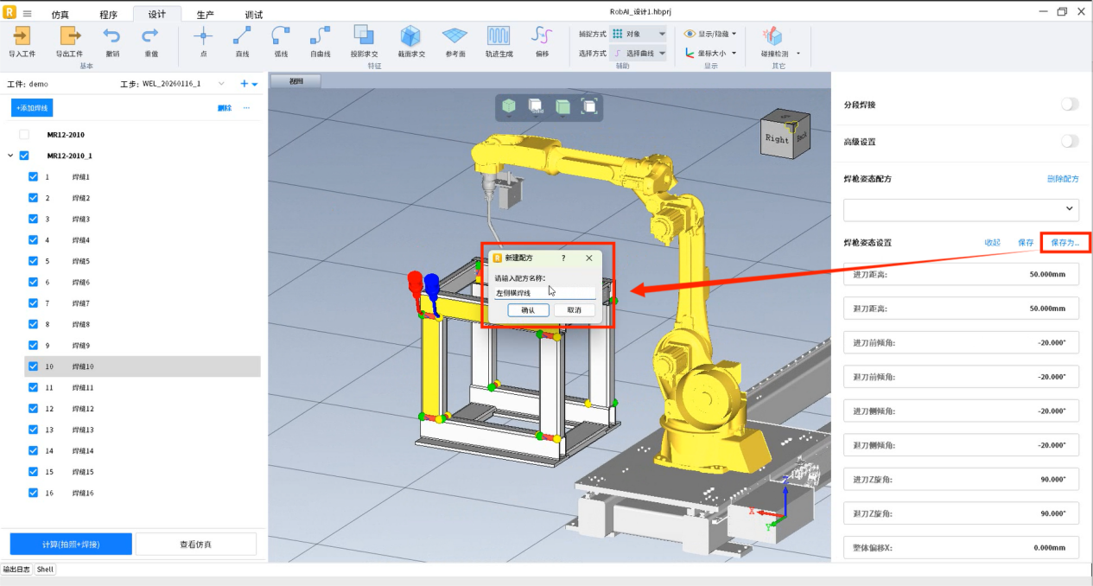Click the 轨迹生成 trajectory generation icon
The image size is (1093, 586).
(498, 36)
